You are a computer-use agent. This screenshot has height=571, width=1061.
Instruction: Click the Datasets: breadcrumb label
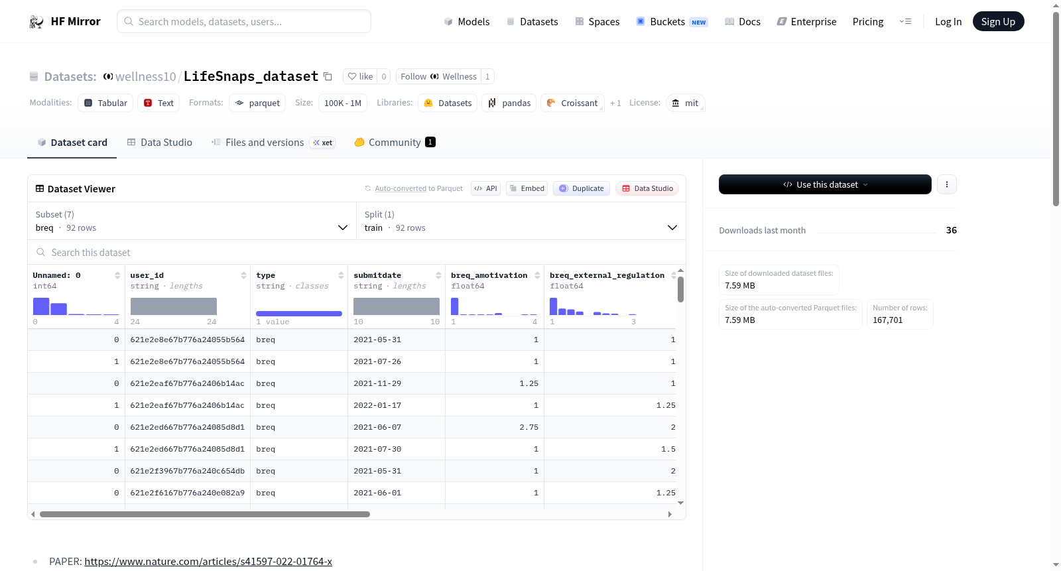click(70, 76)
